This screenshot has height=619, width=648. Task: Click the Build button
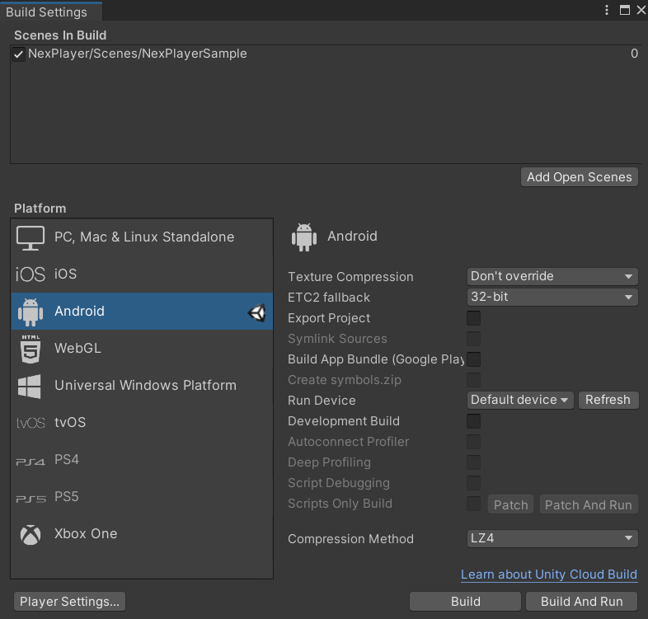pyautogui.click(x=465, y=602)
